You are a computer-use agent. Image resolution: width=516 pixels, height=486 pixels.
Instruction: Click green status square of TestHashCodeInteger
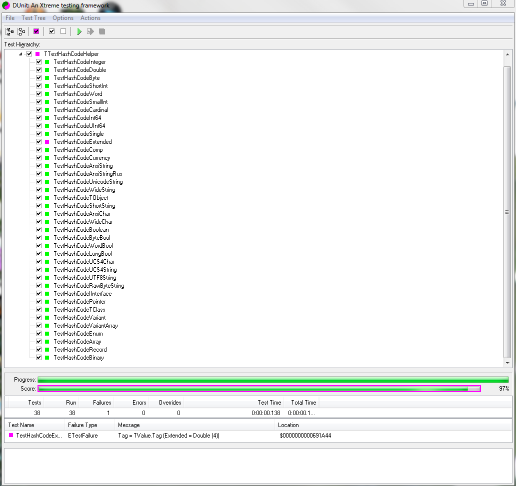coord(47,62)
